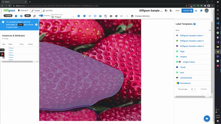
Task: Dismiss the polygon hint message
Action: point(36,25)
